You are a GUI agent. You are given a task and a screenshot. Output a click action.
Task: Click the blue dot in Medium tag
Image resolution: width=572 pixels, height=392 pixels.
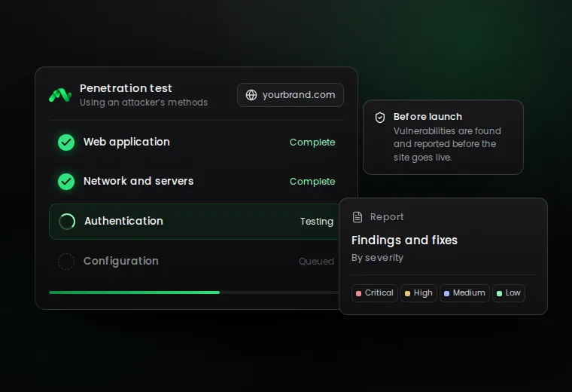(x=446, y=293)
